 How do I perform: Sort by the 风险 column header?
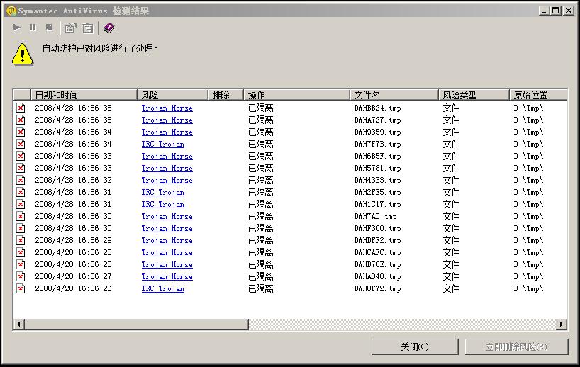[x=172, y=95]
